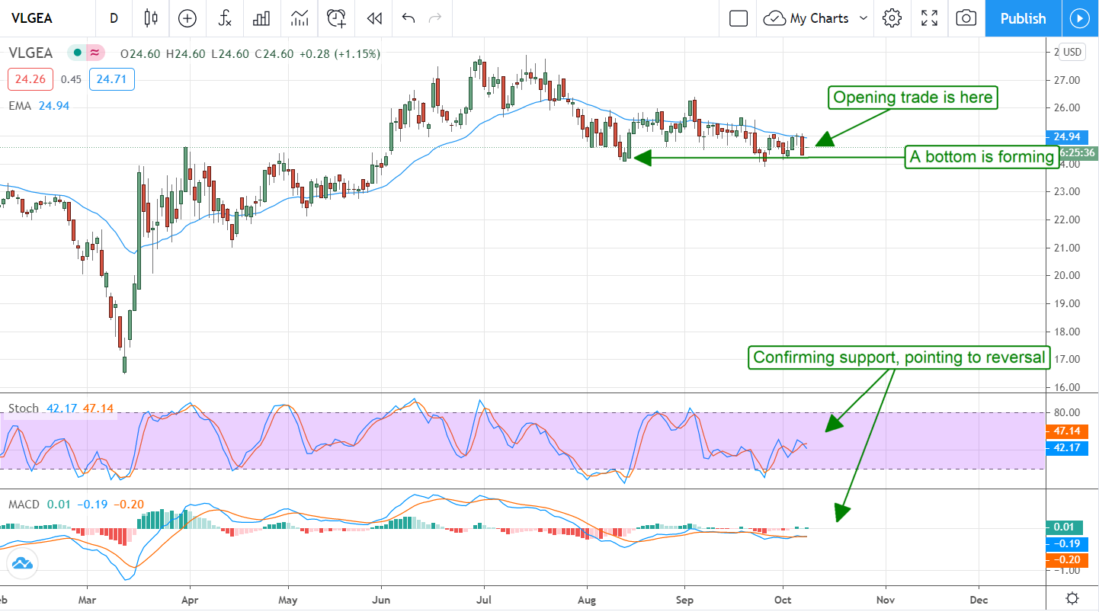Open the USD currency selector
This screenshot has width=1099, height=612.
(x=1072, y=52)
